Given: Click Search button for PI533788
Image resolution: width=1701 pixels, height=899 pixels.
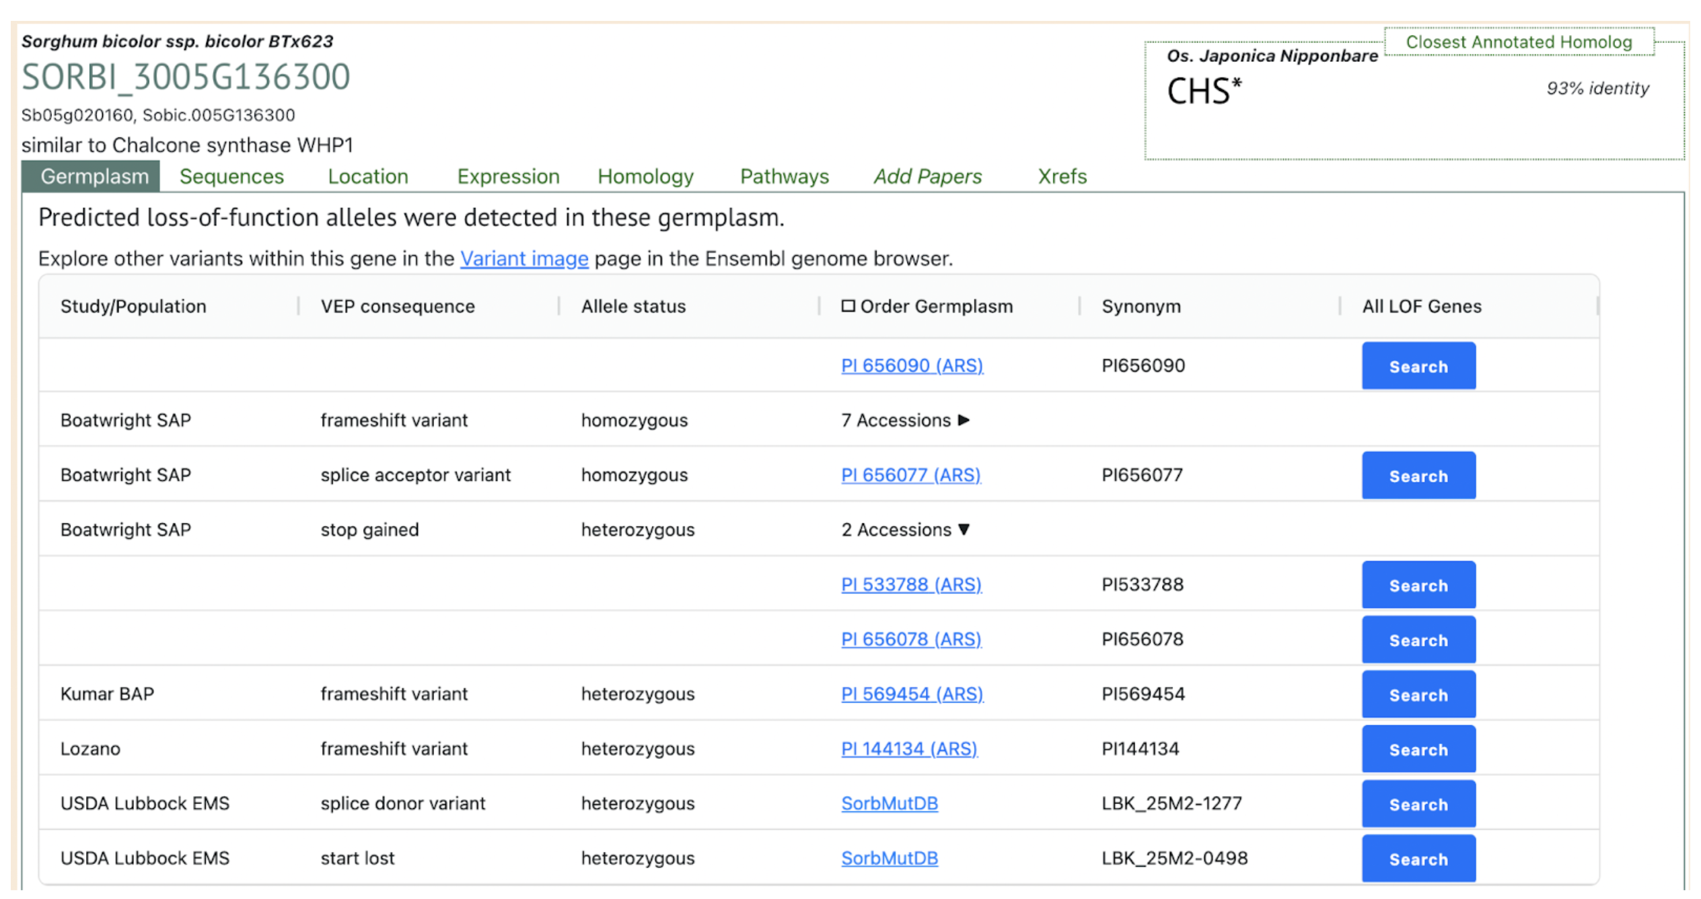Looking at the screenshot, I should [x=1418, y=585].
